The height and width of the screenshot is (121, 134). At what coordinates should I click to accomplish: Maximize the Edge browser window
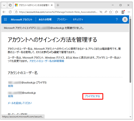click(x=121, y=5)
